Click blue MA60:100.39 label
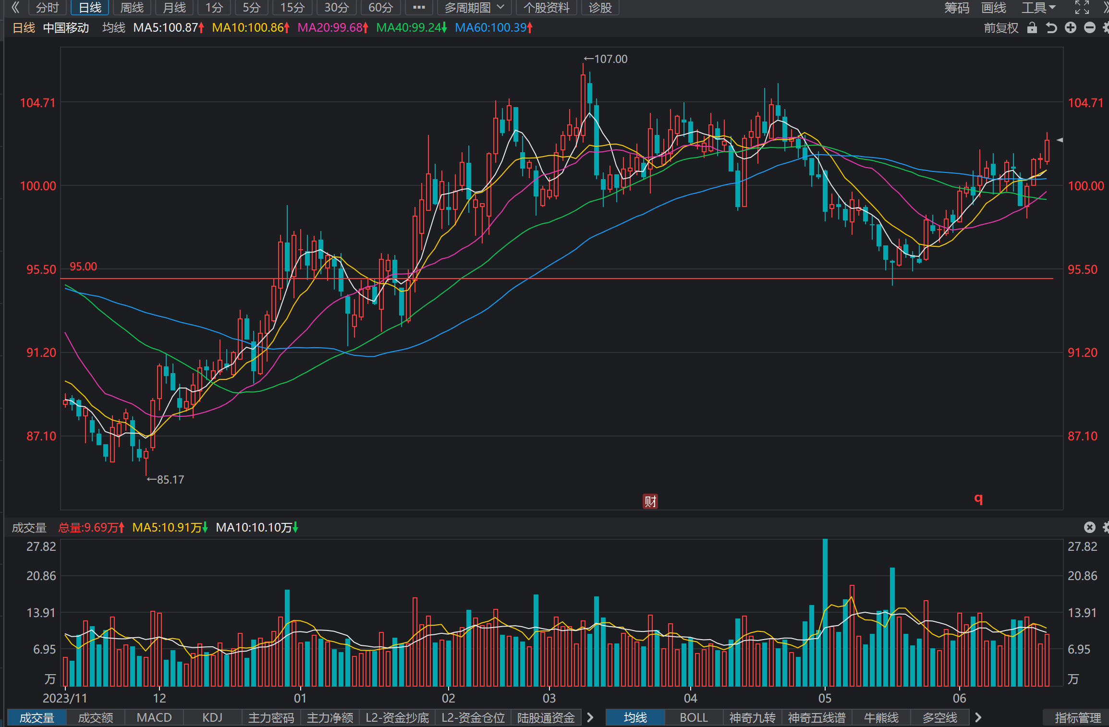The width and height of the screenshot is (1109, 727). [x=494, y=28]
